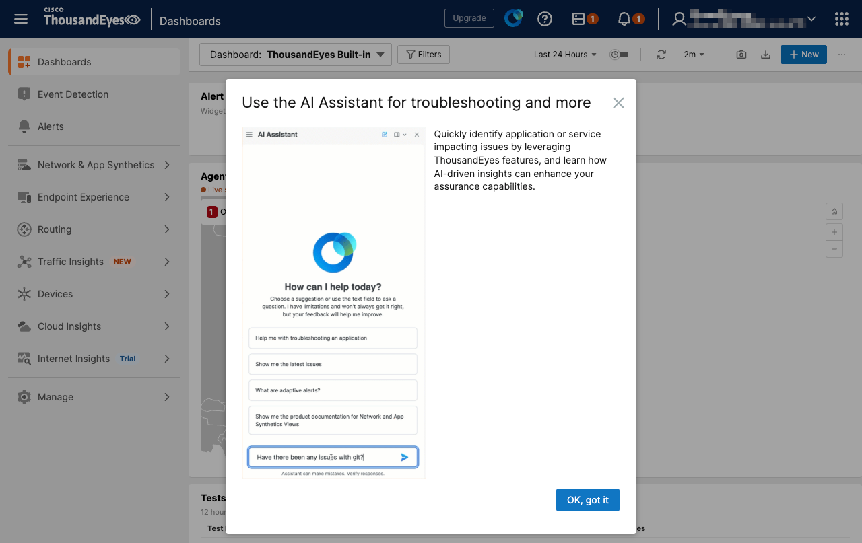The image size is (862, 543).
Task: Open the Last 24 Hours time dropdown
Action: [565, 55]
